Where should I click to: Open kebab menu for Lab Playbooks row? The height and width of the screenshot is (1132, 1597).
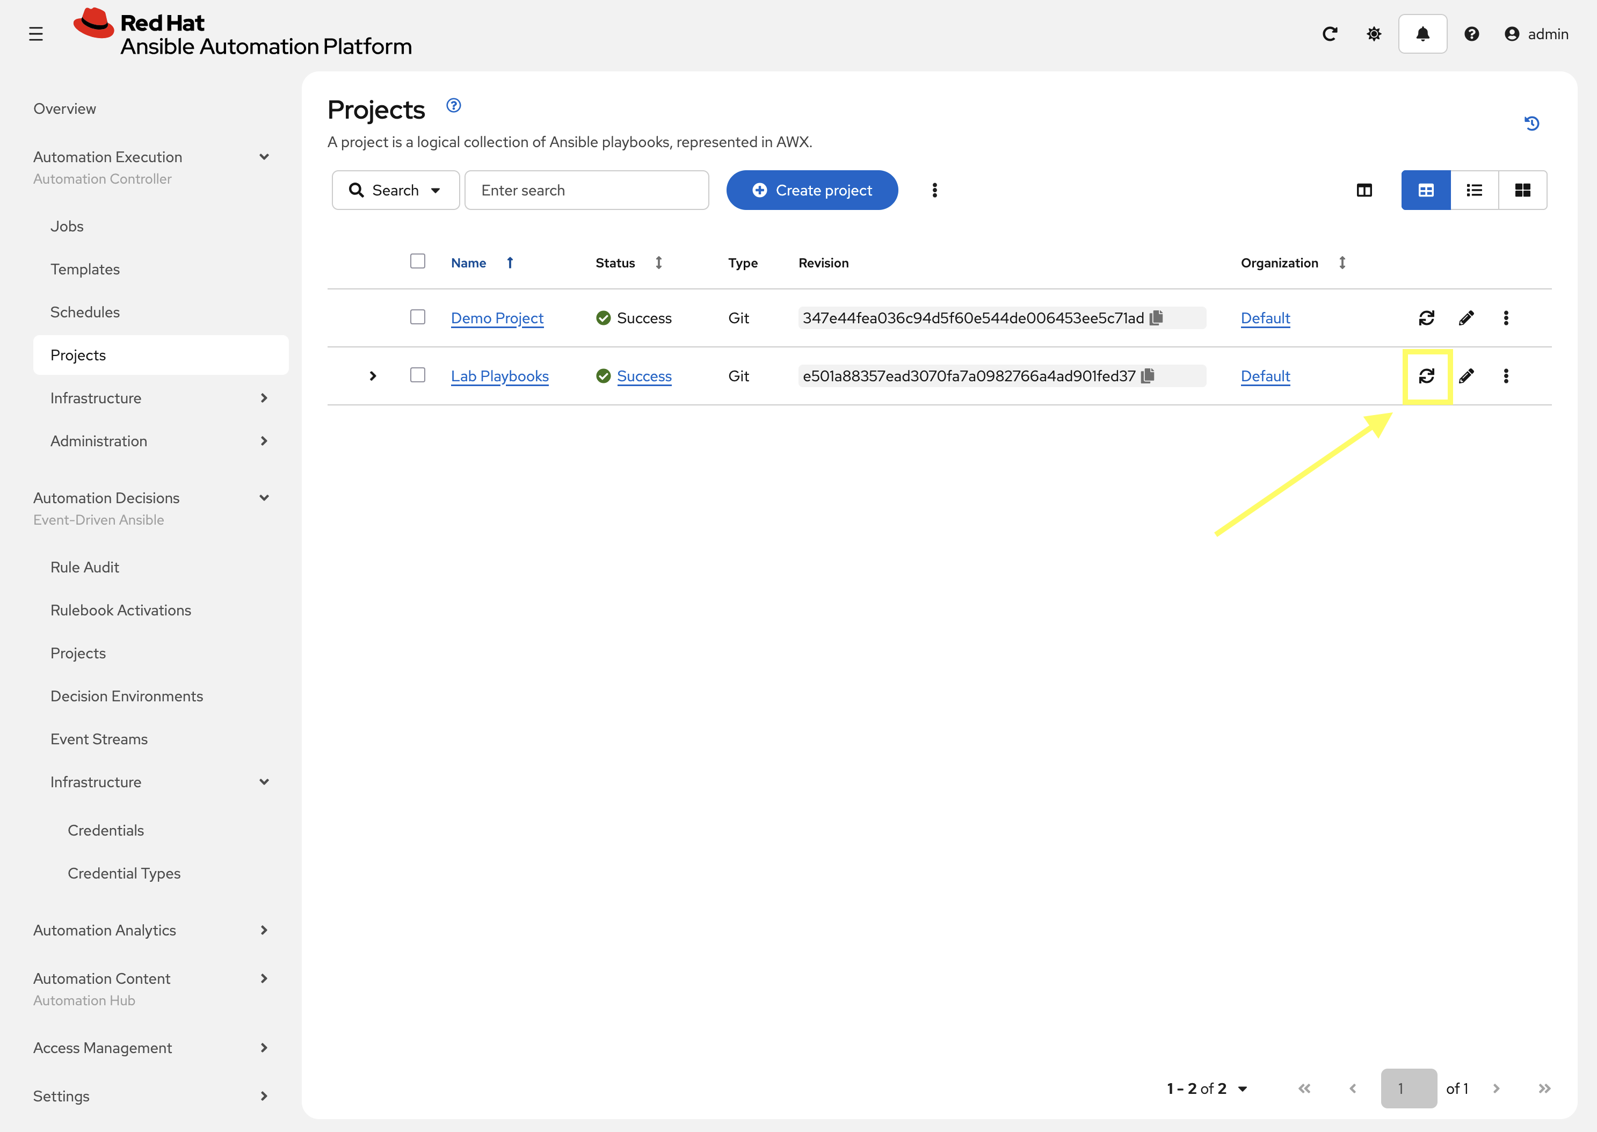pyautogui.click(x=1506, y=376)
